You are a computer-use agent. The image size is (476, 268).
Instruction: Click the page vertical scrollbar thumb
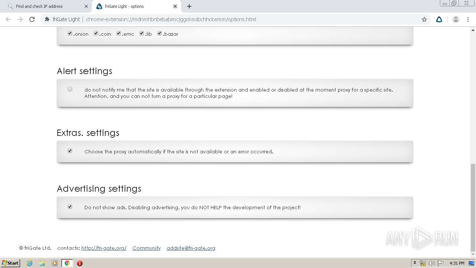pos(473,208)
